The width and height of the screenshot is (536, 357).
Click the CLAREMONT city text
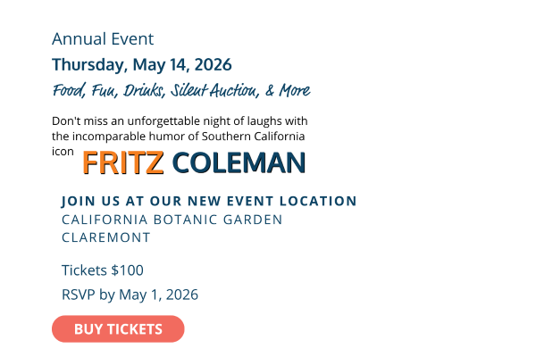coord(105,238)
